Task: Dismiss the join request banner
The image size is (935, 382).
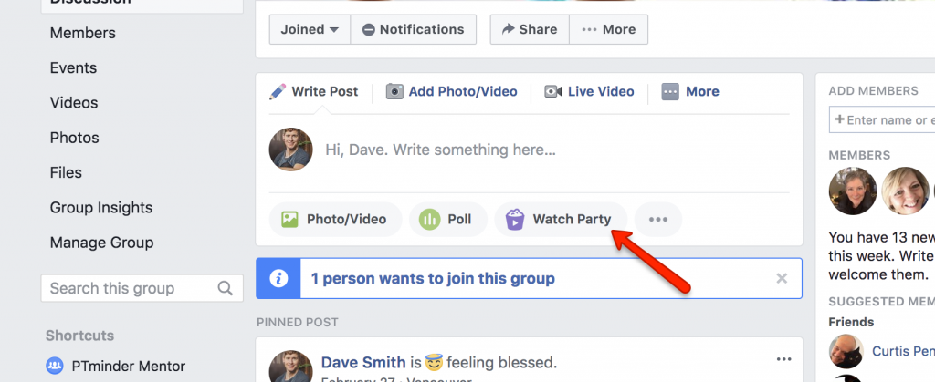Action: 782,278
